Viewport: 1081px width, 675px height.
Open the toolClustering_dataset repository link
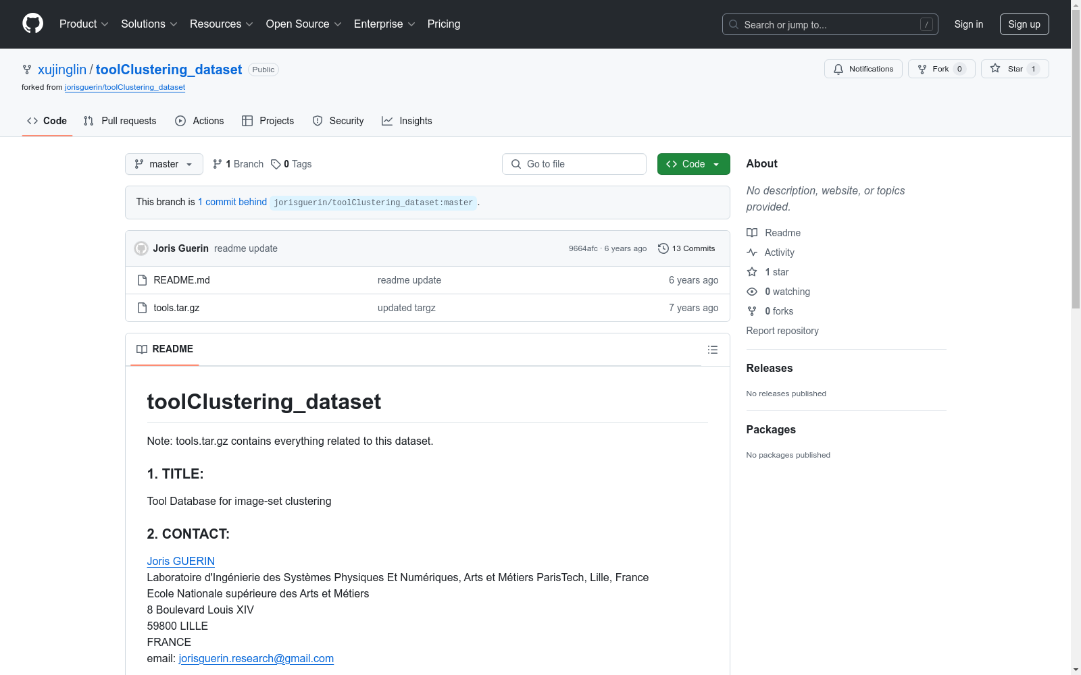[169, 70]
